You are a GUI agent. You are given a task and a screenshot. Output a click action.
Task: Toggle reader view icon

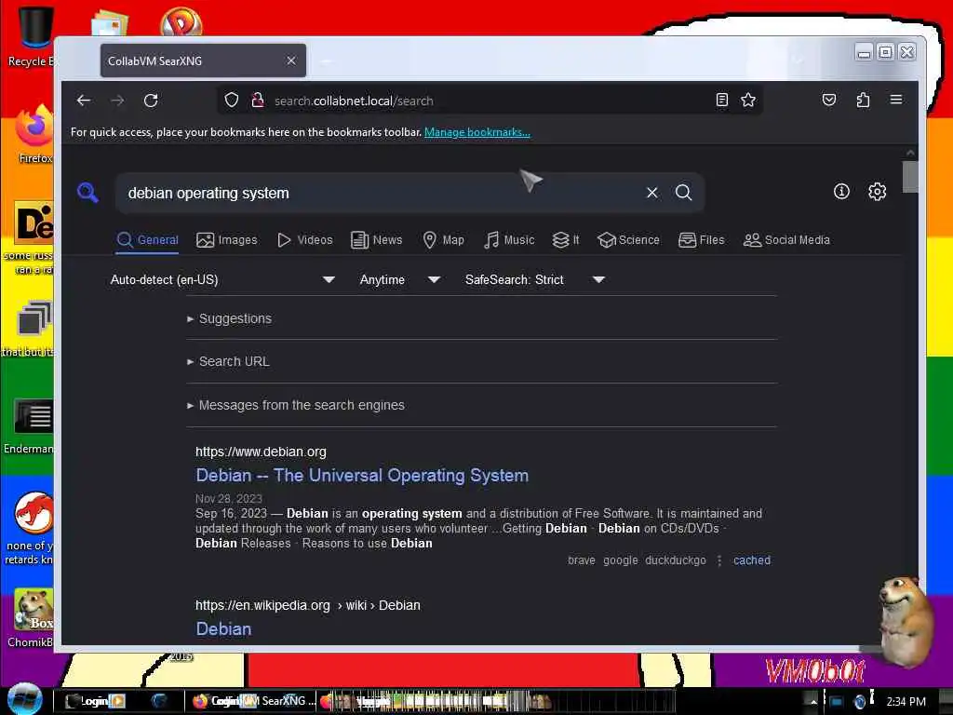click(721, 100)
